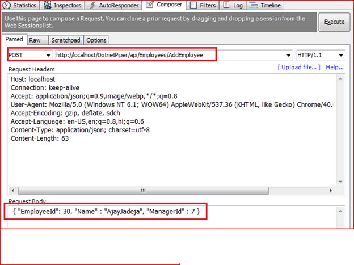This screenshot has height=265, width=354.
Task: Click the Host: localhost header line
Action: click(x=33, y=79)
